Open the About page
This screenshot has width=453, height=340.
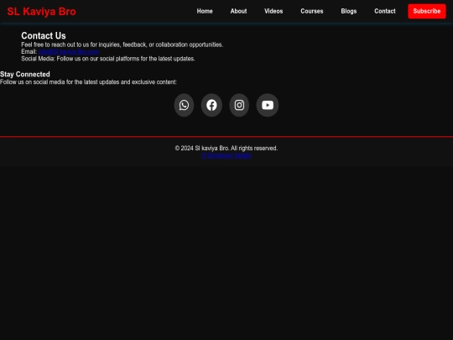tap(238, 11)
